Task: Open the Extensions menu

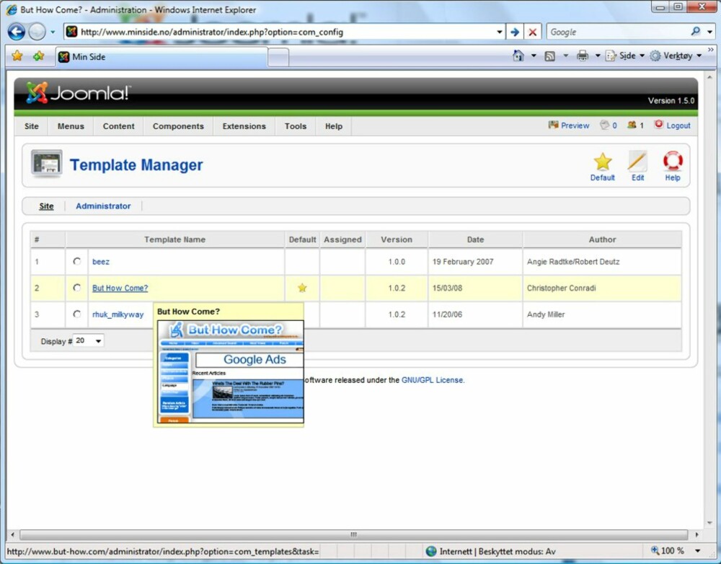Action: pyautogui.click(x=244, y=126)
